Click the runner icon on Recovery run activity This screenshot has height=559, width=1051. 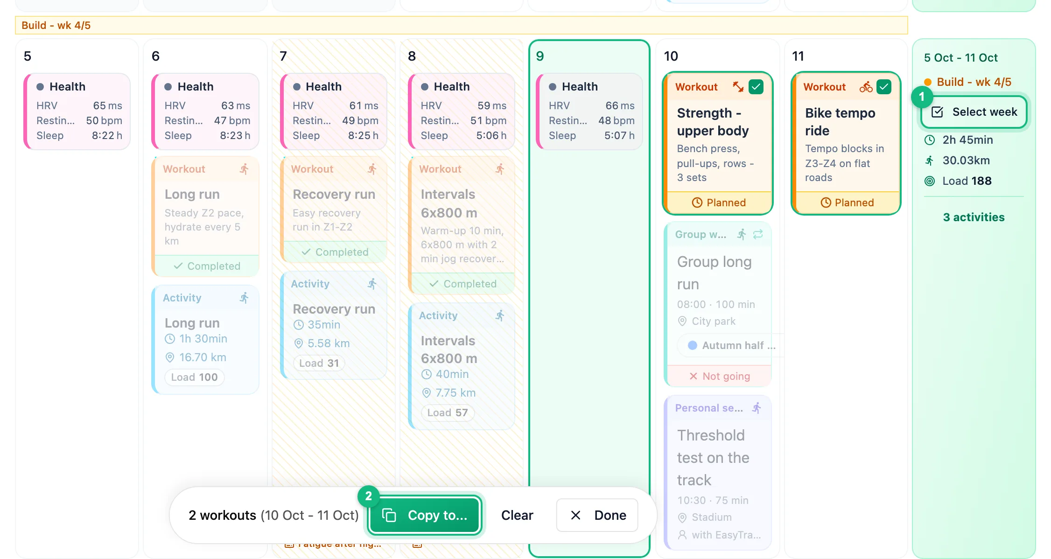(372, 284)
